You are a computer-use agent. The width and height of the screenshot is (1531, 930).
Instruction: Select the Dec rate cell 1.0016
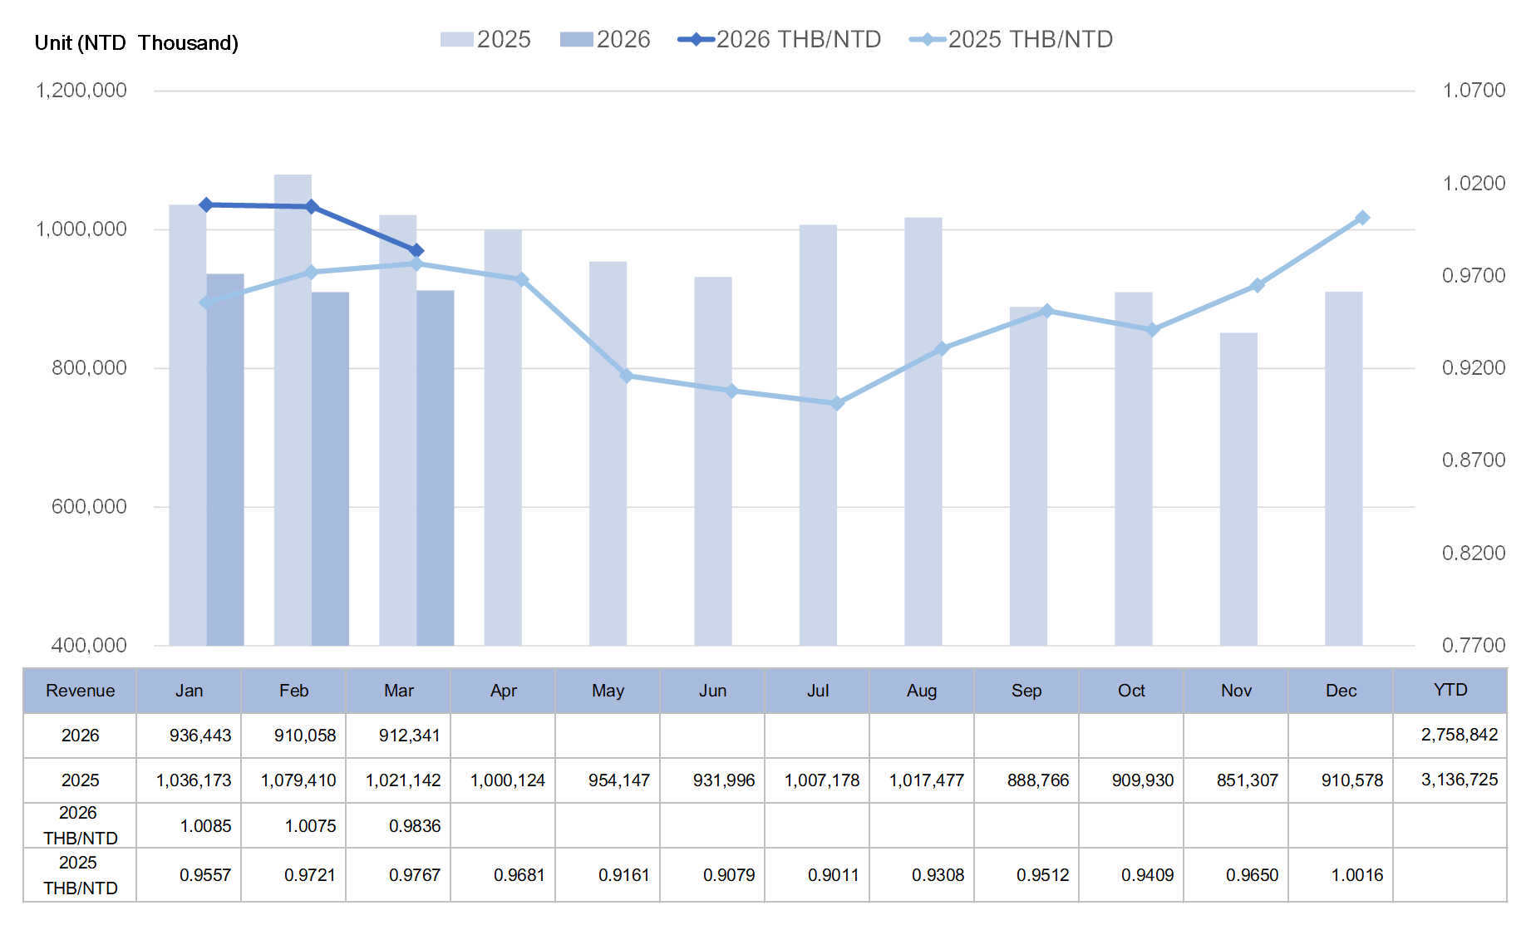tap(1356, 875)
